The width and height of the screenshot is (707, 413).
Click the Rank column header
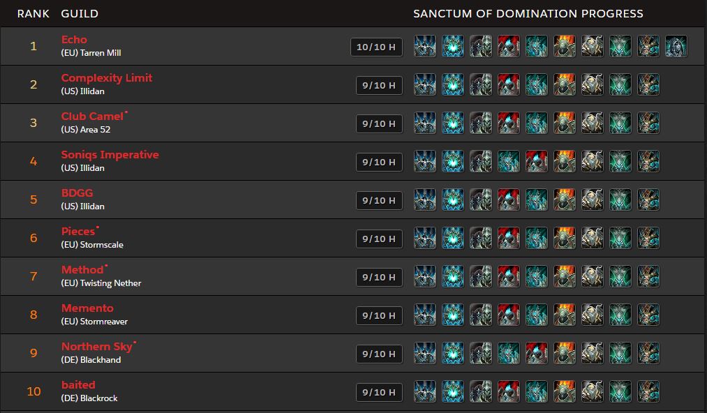pos(33,13)
